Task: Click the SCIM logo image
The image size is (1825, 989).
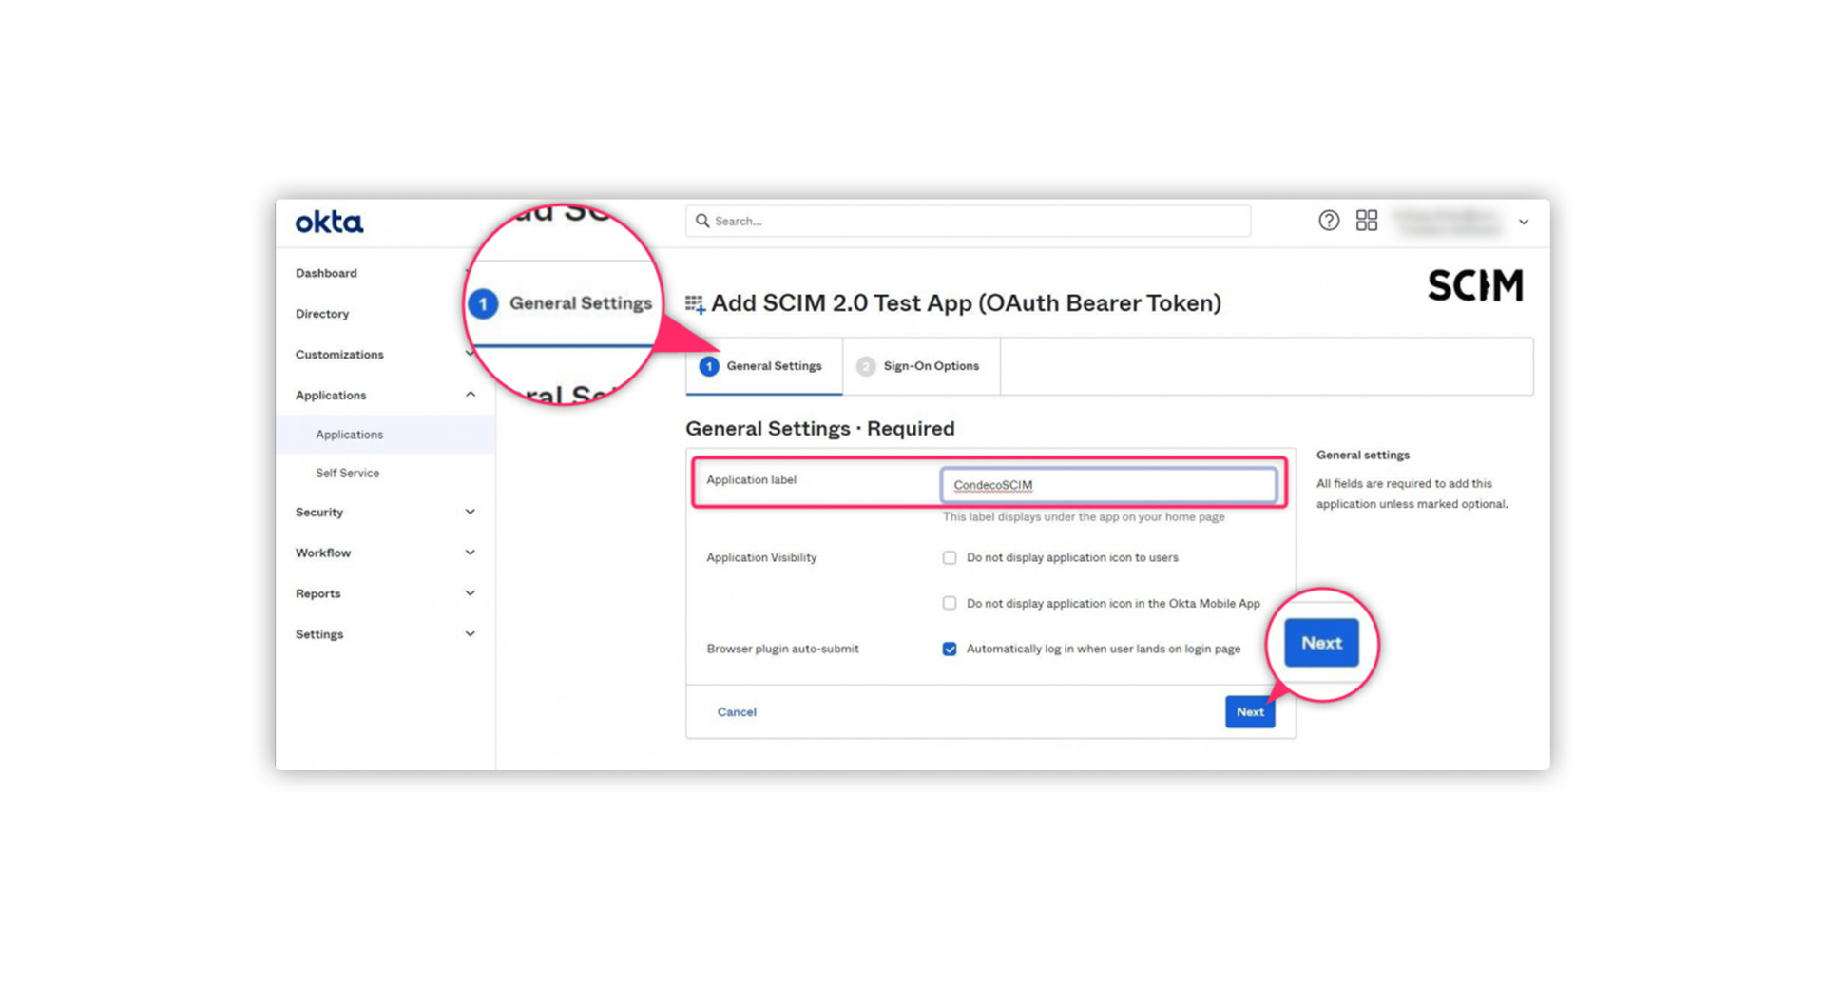Action: coord(1475,285)
